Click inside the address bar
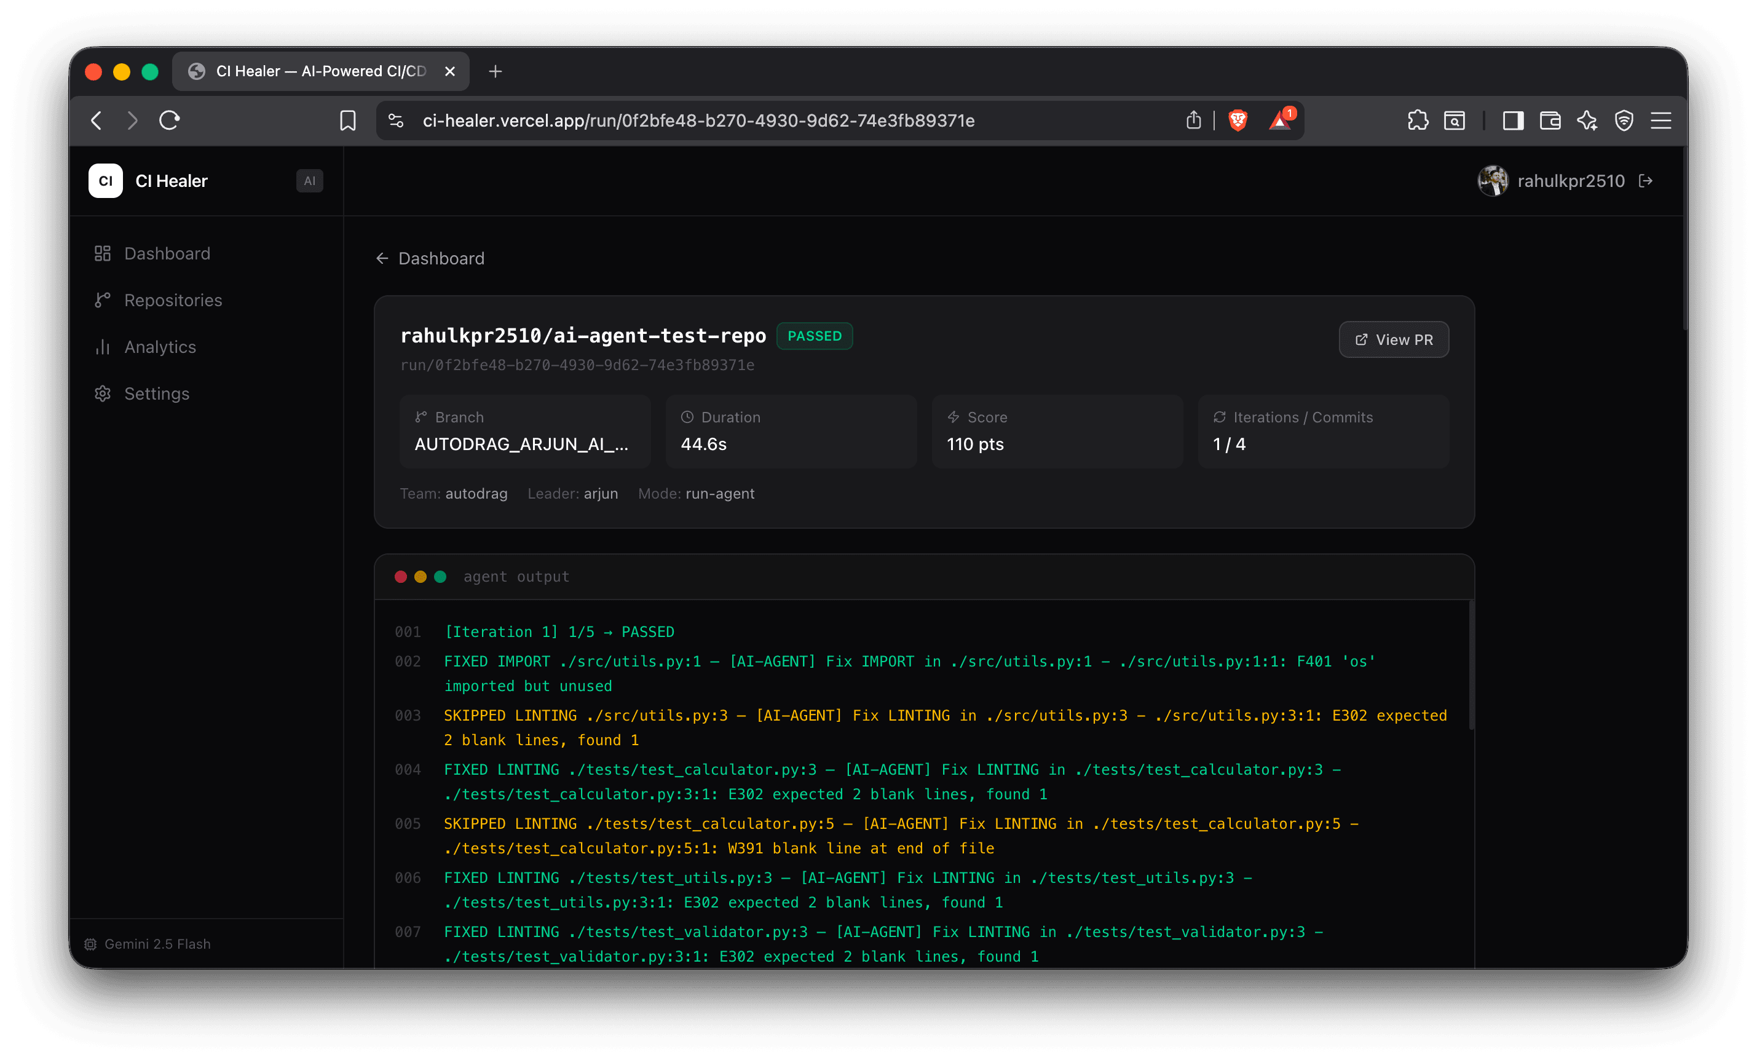The width and height of the screenshot is (1757, 1060). 699,121
